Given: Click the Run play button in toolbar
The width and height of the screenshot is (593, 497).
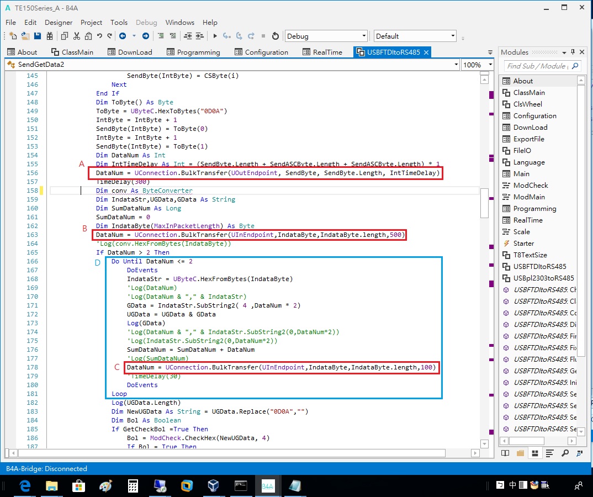Looking at the screenshot, I should (215, 36).
